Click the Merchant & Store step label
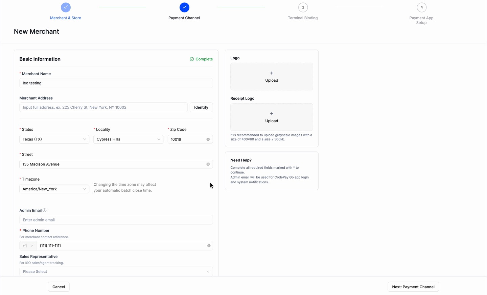The height and width of the screenshot is (295, 487). [66, 18]
